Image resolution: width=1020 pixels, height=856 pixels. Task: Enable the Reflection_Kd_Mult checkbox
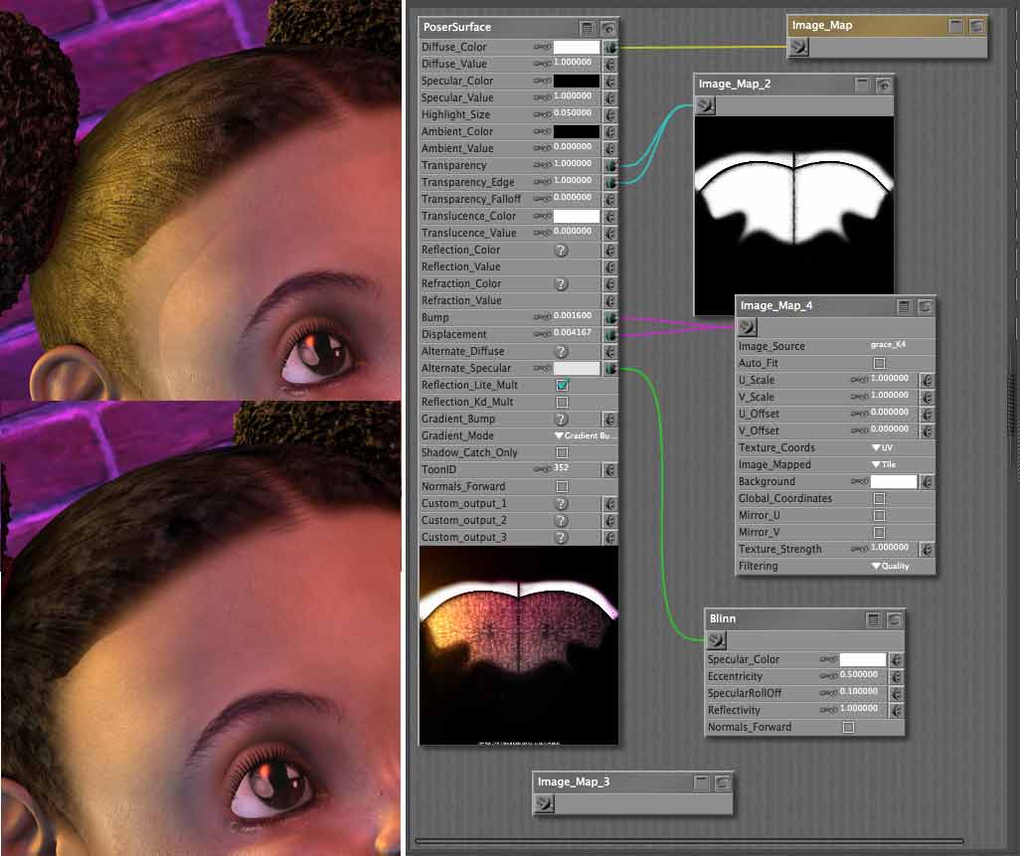click(x=563, y=402)
